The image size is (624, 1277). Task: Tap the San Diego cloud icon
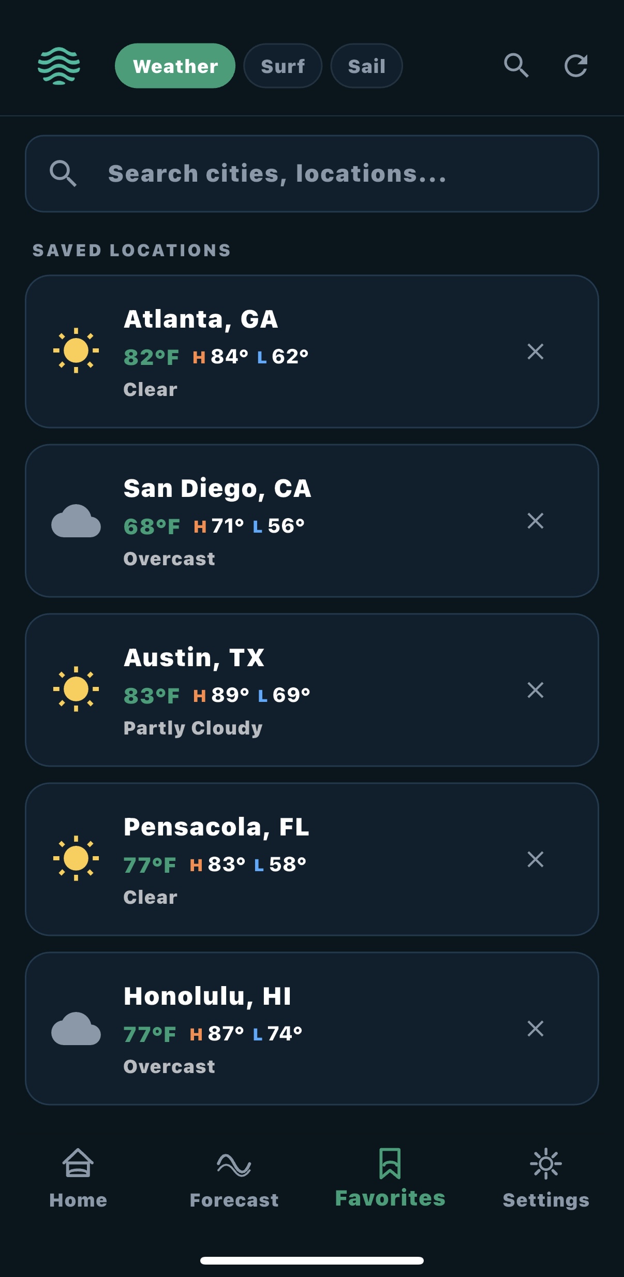click(x=76, y=521)
